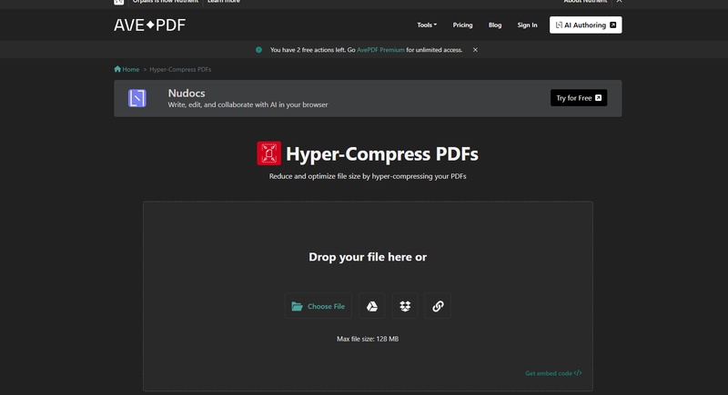This screenshot has height=395, width=728.
Task: Click the Reduce and optimize file size subtitle
Action: click(x=368, y=176)
